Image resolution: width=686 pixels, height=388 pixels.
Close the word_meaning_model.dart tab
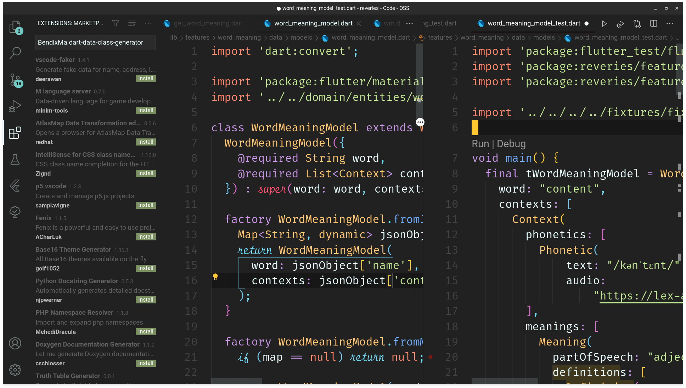(x=359, y=23)
